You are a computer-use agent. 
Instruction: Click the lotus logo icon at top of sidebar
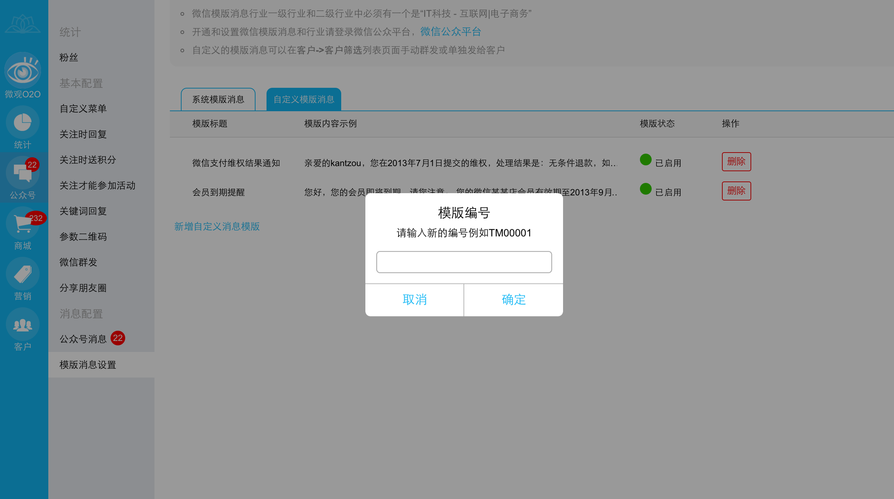23,24
